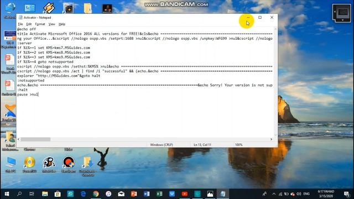Click the horizontal scrollbar left arrow
354x199 pixels.
coord(18,139)
